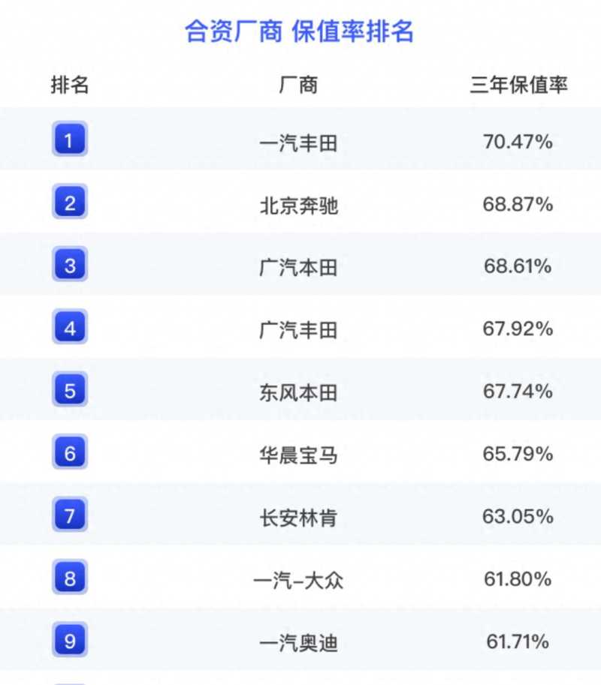Open the 华晨宝马 entry
The height and width of the screenshot is (685, 601).
[298, 455]
